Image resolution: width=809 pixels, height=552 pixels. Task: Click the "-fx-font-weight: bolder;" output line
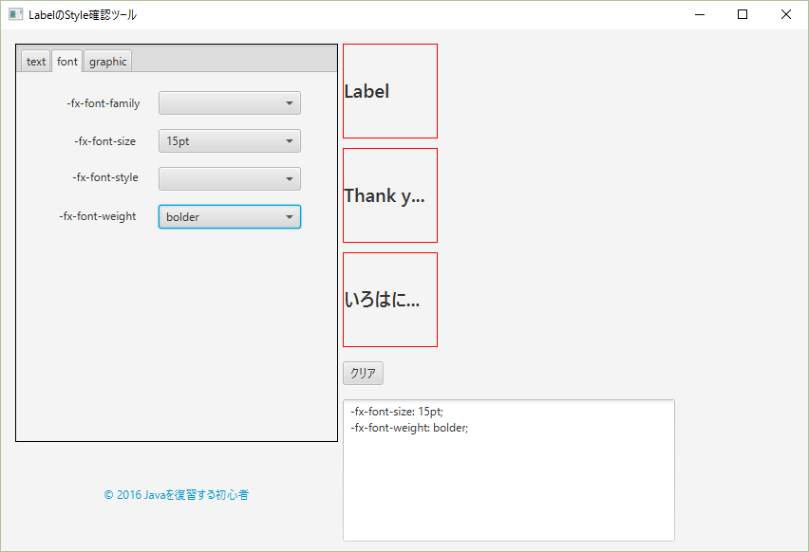[x=407, y=428]
